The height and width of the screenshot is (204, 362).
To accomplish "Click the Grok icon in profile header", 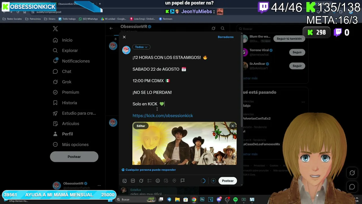I will (214, 28).
